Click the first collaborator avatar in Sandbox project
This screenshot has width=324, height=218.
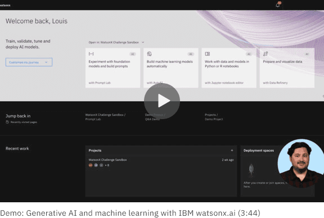pos(91,165)
